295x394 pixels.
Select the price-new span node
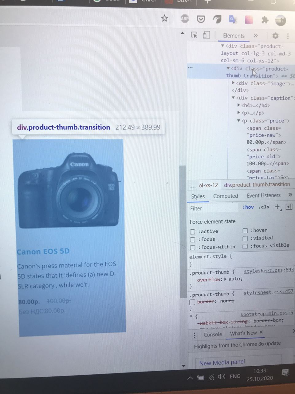(266, 135)
